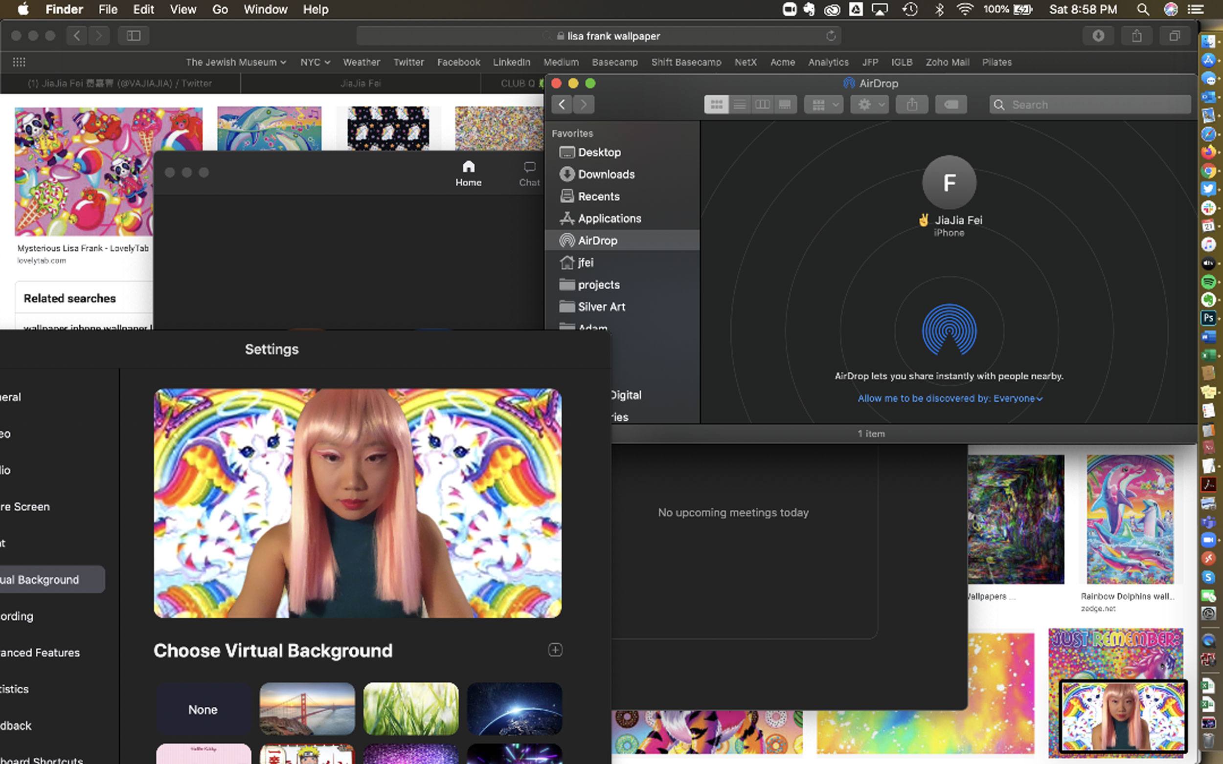The width and height of the screenshot is (1223, 764).
Task: Choose the Golden Gate Bridge virtual background
Action: point(307,709)
